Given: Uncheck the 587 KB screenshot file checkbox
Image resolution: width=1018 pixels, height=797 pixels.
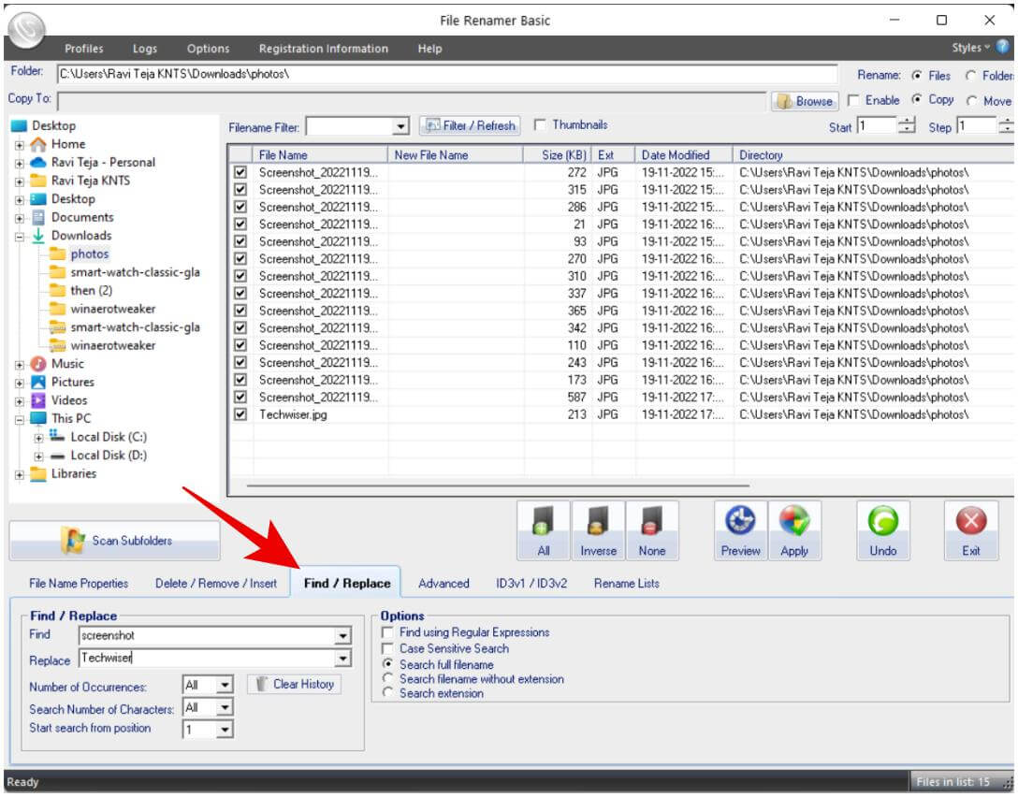Looking at the screenshot, I should point(240,397).
